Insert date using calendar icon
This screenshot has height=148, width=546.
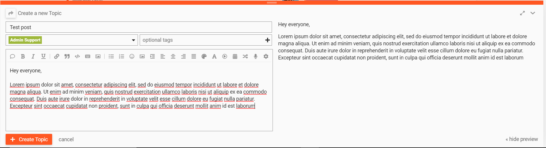click(x=235, y=56)
